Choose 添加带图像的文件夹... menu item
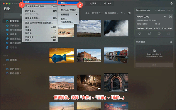The width and height of the screenshot is (176, 110). point(40,6)
